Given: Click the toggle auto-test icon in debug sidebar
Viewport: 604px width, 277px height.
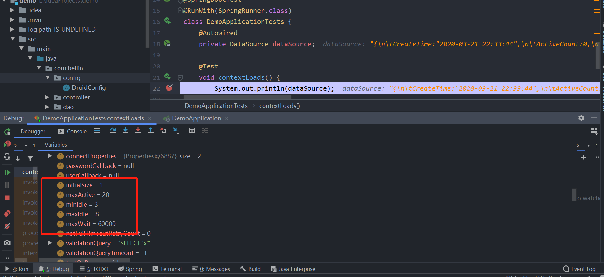Looking at the screenshot, I should tap(7, 157).
